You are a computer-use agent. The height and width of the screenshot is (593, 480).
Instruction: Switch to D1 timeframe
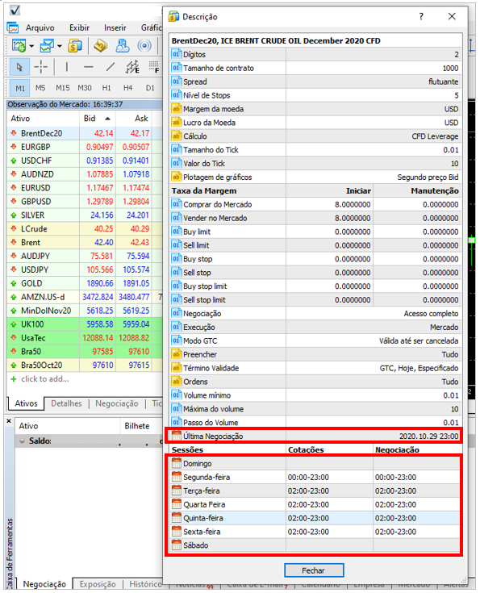point(150,88)
